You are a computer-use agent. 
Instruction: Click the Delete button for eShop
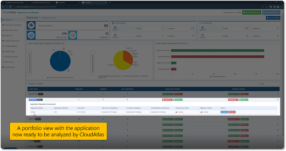[x=232, y=112]
